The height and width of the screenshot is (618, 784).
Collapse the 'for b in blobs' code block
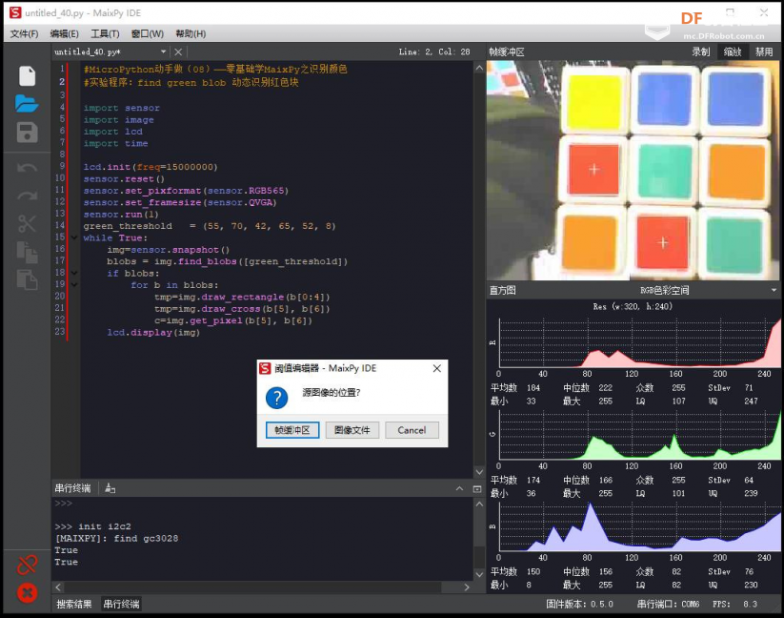74,285
